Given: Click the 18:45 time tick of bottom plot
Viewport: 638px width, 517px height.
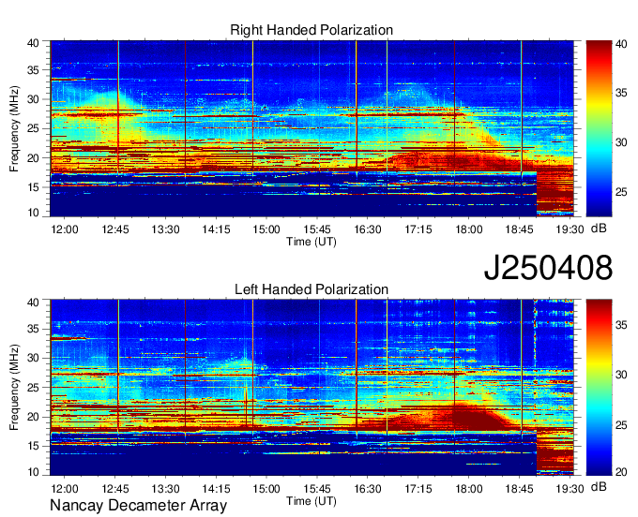Looking at the screenshot, I should (519, 489).
